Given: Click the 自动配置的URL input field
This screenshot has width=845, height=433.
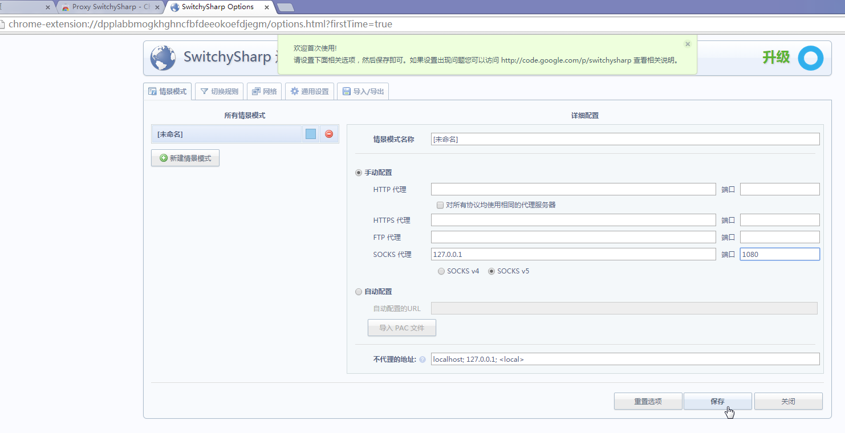Looking at the screenshot, I should pyautogui.click(x=624, y=308).
